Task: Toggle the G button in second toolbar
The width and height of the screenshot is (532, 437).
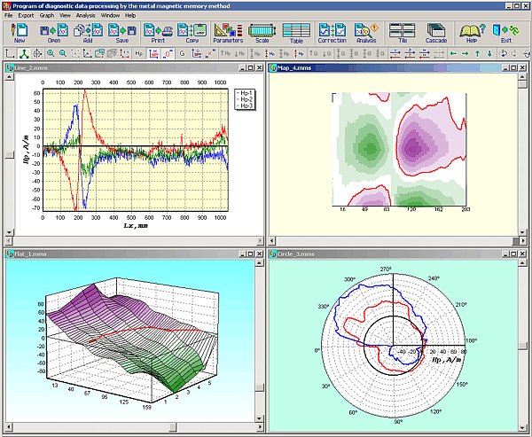Action: coord(182,53)
